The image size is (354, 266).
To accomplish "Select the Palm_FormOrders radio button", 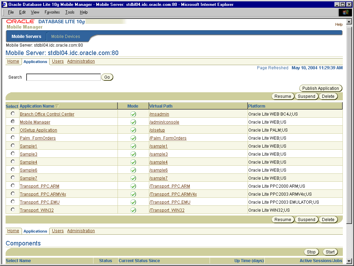I will pos(13,138).
